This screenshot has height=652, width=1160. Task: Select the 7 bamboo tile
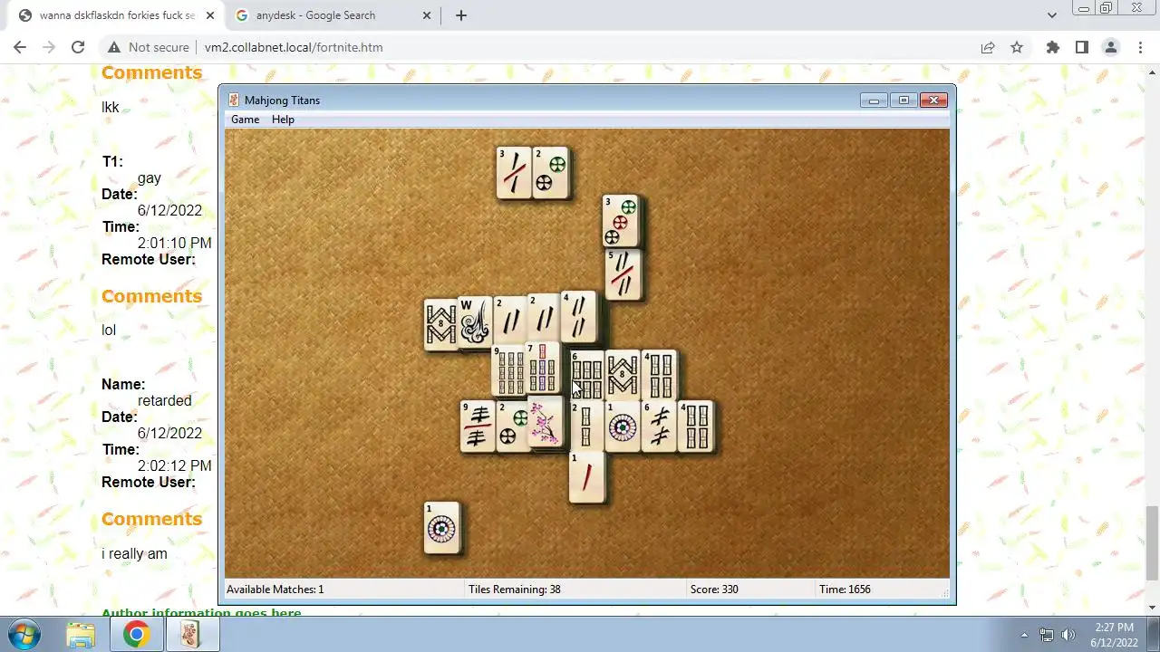(543, 368)
